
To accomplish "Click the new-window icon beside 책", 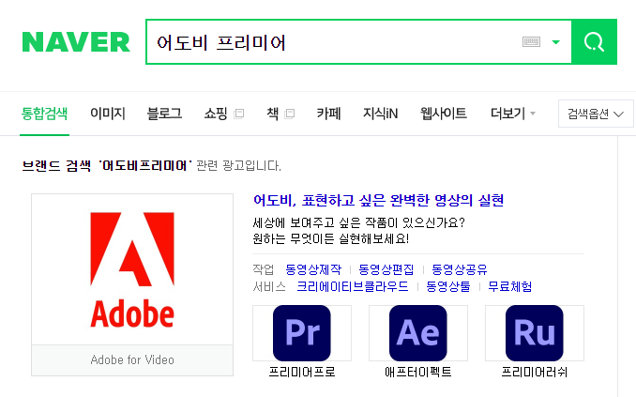I will (x=290, y=114).
